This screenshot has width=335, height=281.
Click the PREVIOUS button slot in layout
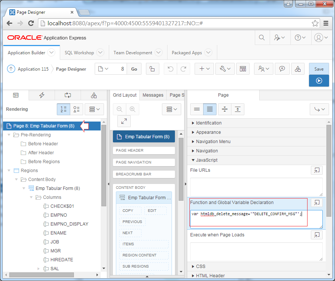[132, 222]
